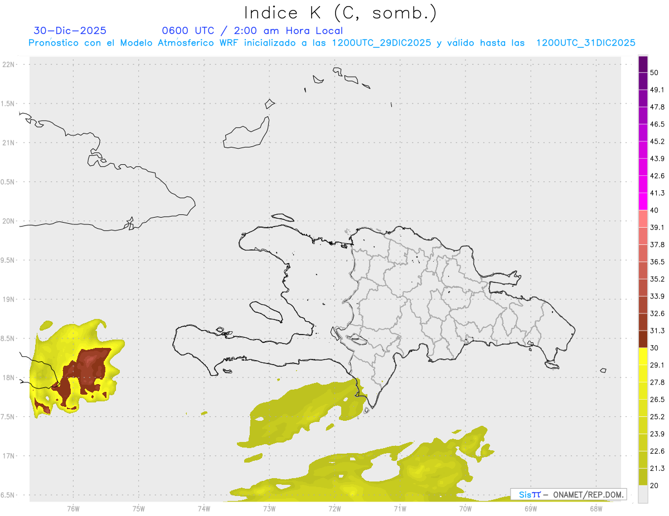
Task: Click the color scale value 50
Action: point(655,73)
